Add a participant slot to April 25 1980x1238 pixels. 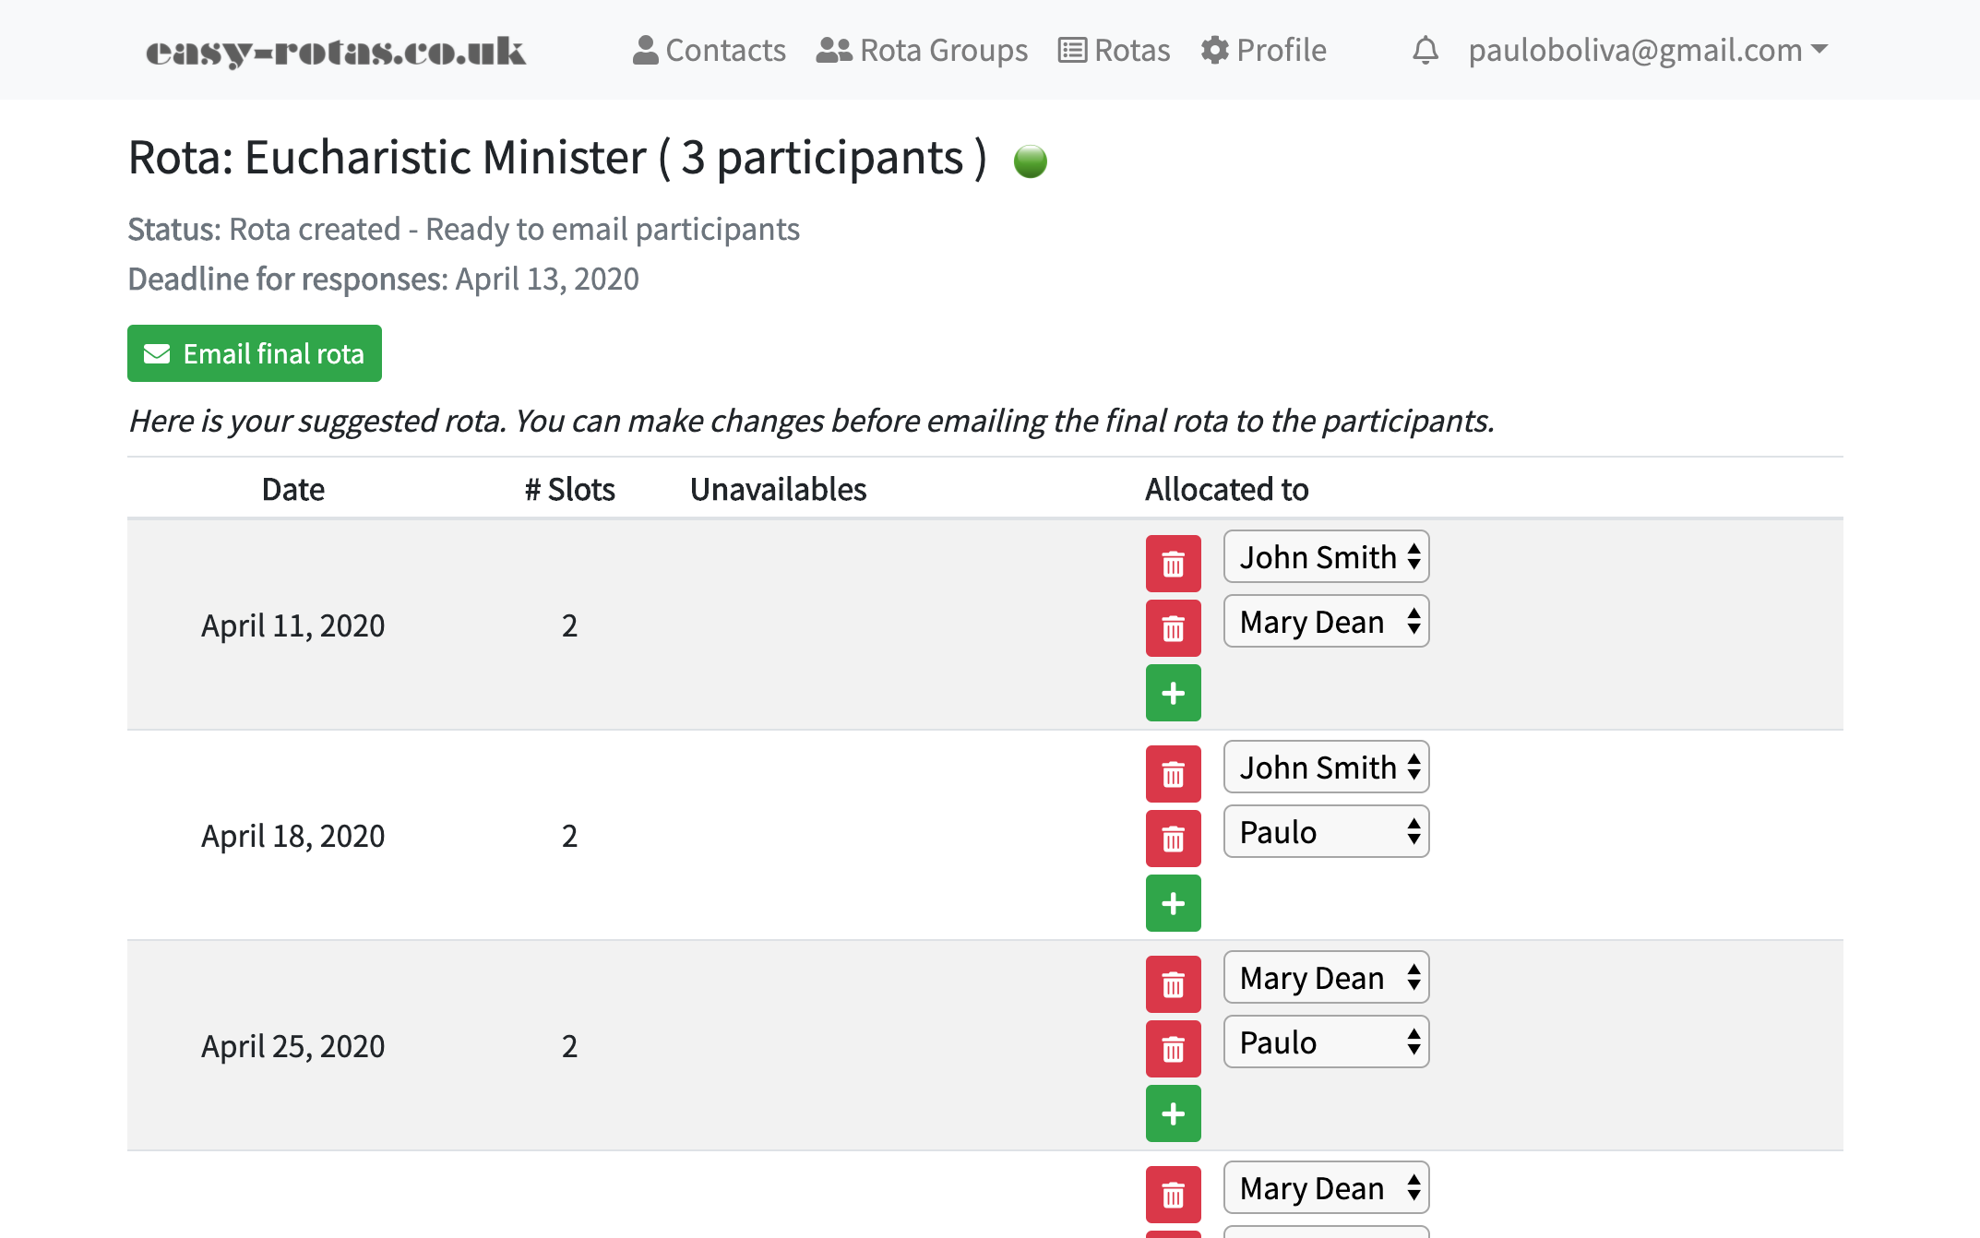pyautogui.click(x=1173, y=1113)
